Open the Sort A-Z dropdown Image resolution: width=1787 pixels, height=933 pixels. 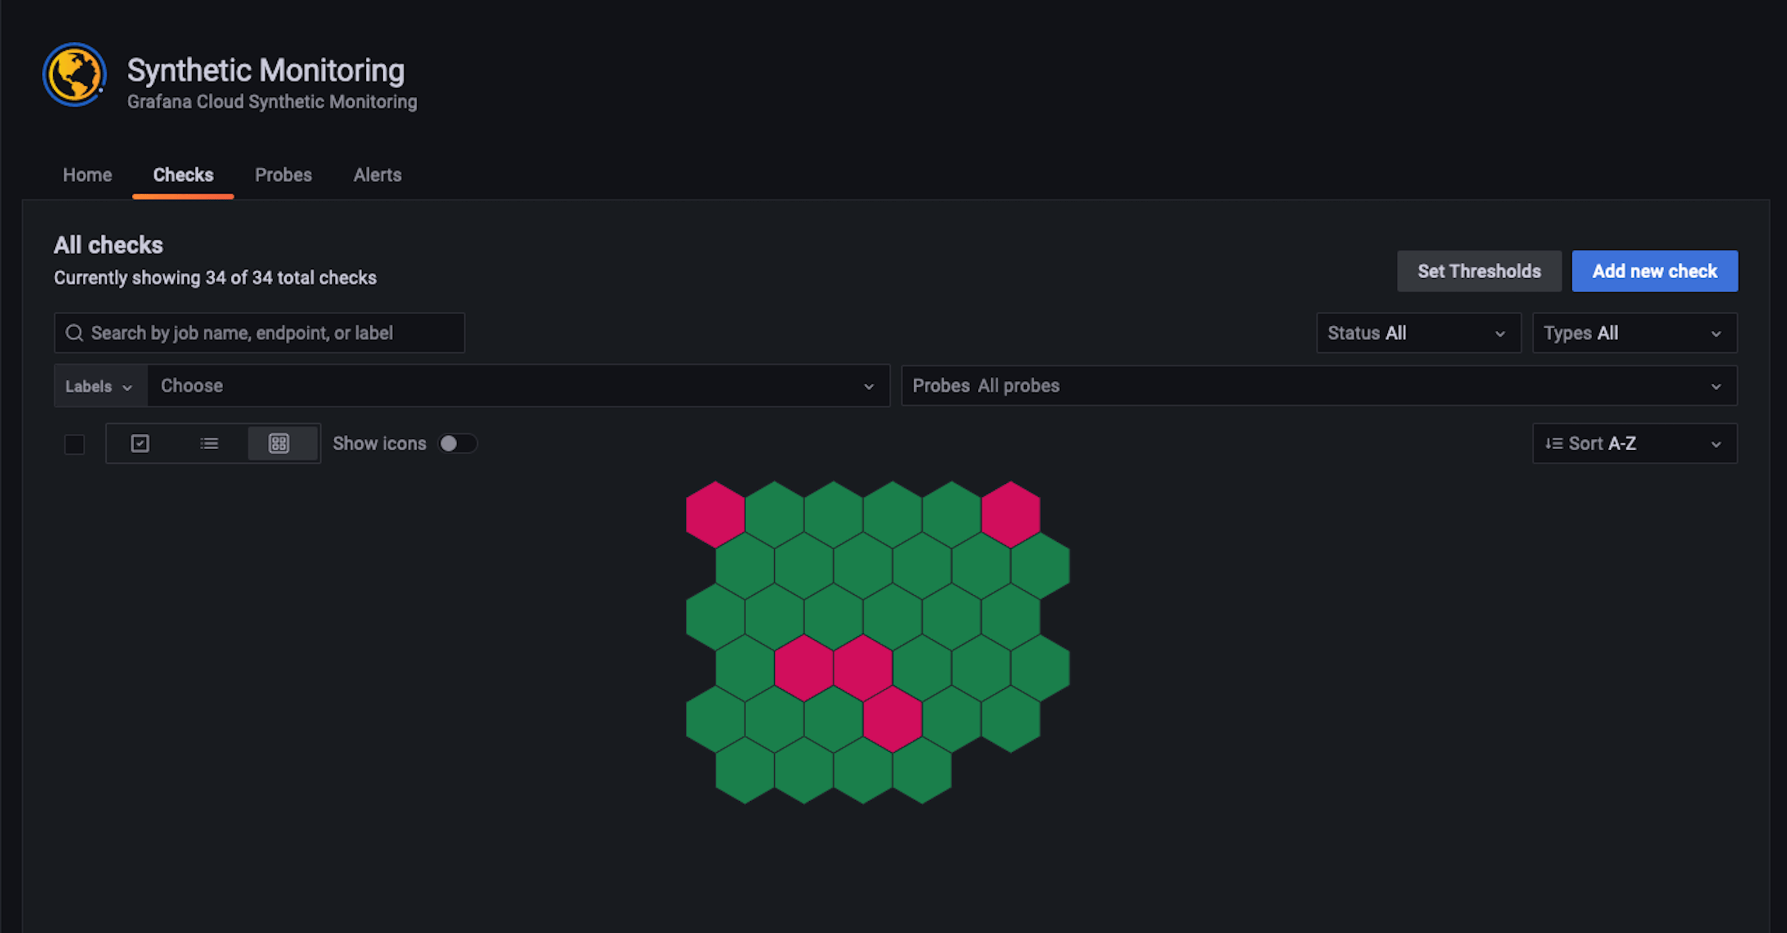coord(1634,444)
